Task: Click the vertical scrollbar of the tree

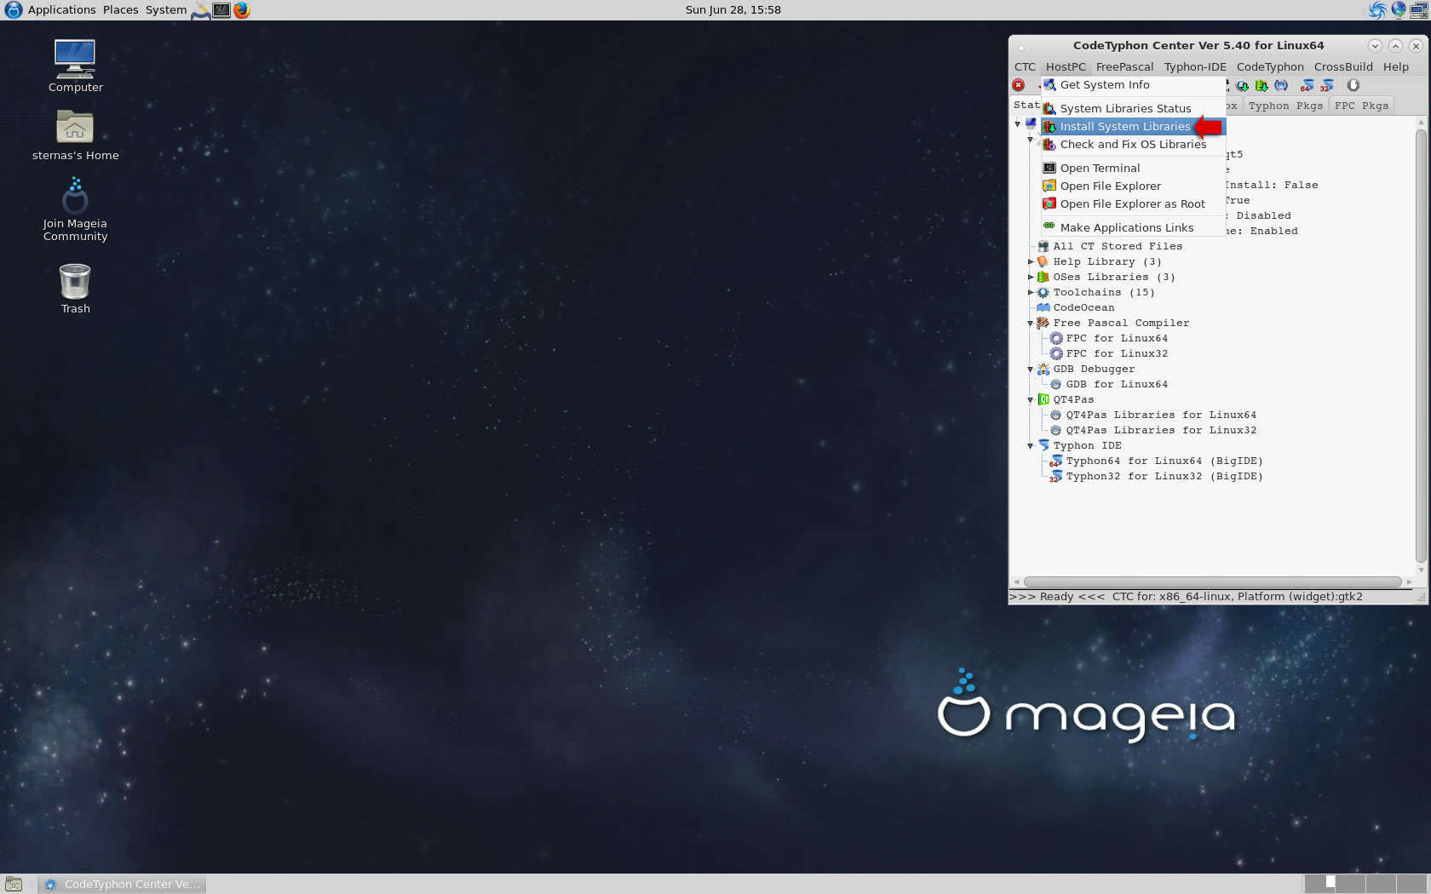Action: [x=1420, y=345]
